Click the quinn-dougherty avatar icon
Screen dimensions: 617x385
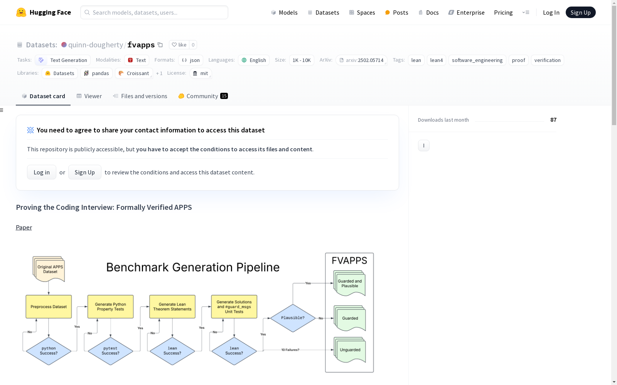pos(64,45)
